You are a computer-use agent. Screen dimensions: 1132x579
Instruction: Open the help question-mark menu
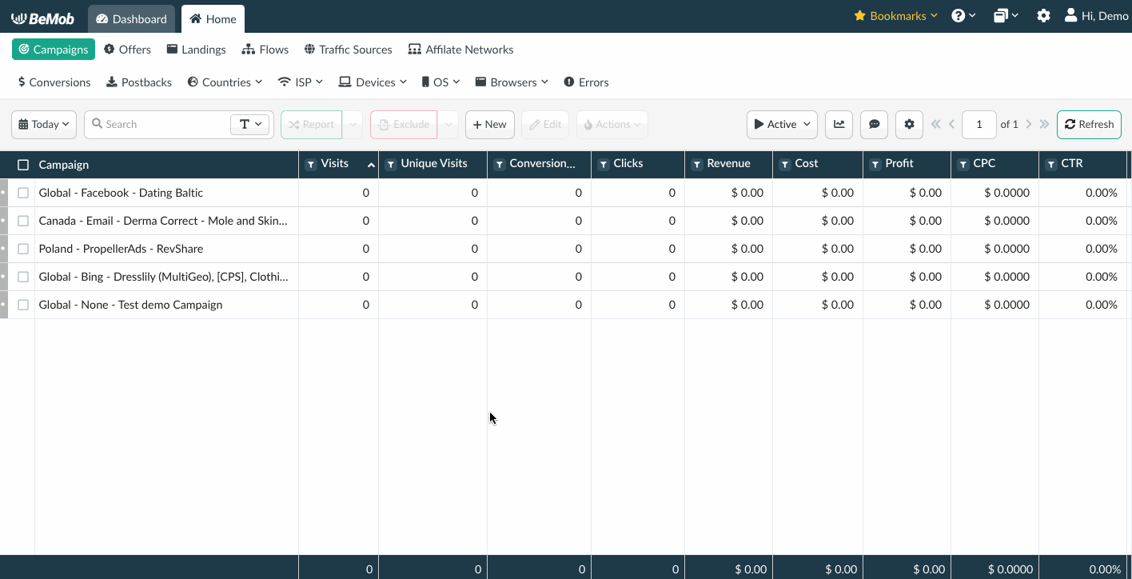tap(963, 16)
